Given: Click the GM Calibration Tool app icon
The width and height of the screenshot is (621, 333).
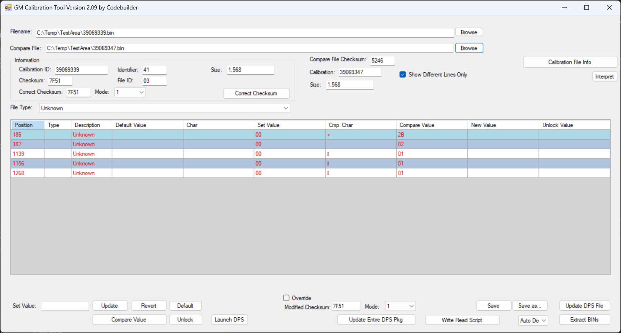Looking at the screenshot, I should (8, 7).
